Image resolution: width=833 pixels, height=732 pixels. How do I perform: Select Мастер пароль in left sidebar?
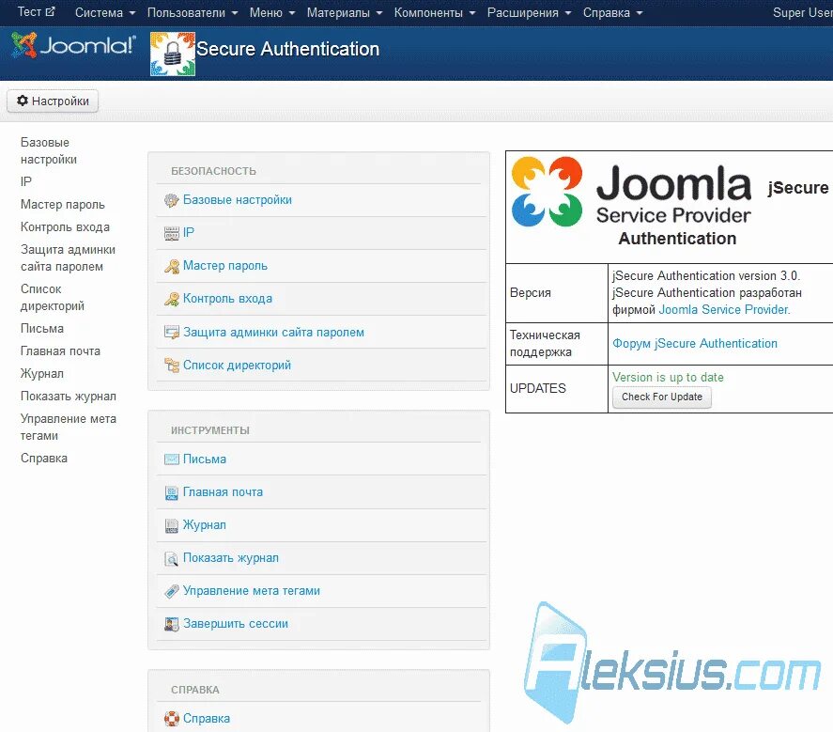click(63, 205)
